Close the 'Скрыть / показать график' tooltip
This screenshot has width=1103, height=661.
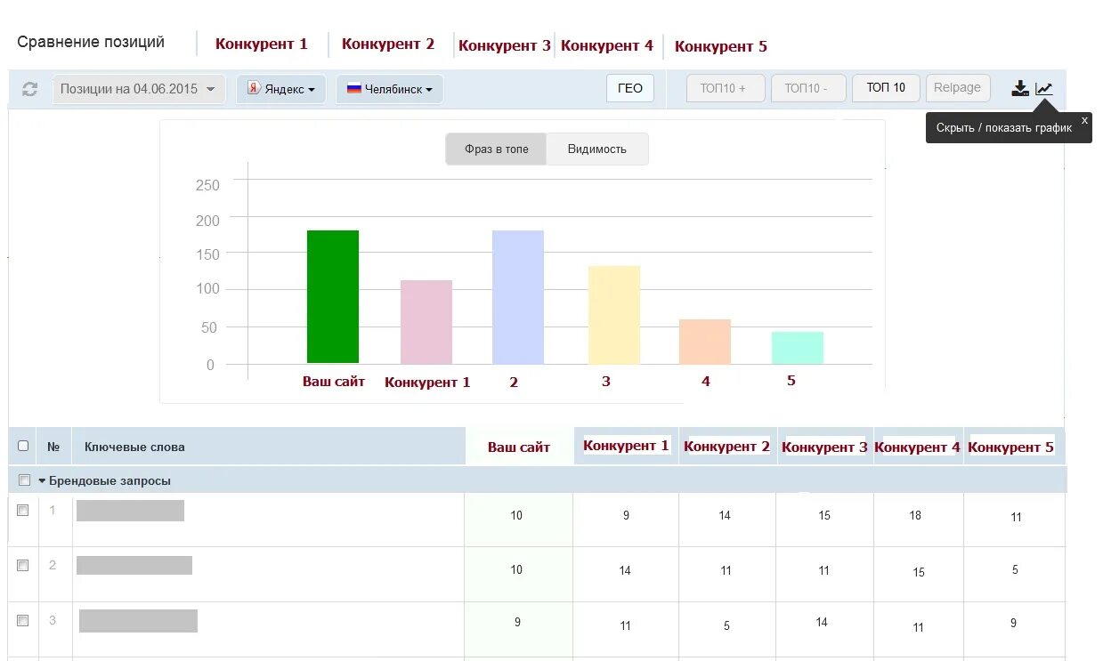click(x=1083, y=120)
